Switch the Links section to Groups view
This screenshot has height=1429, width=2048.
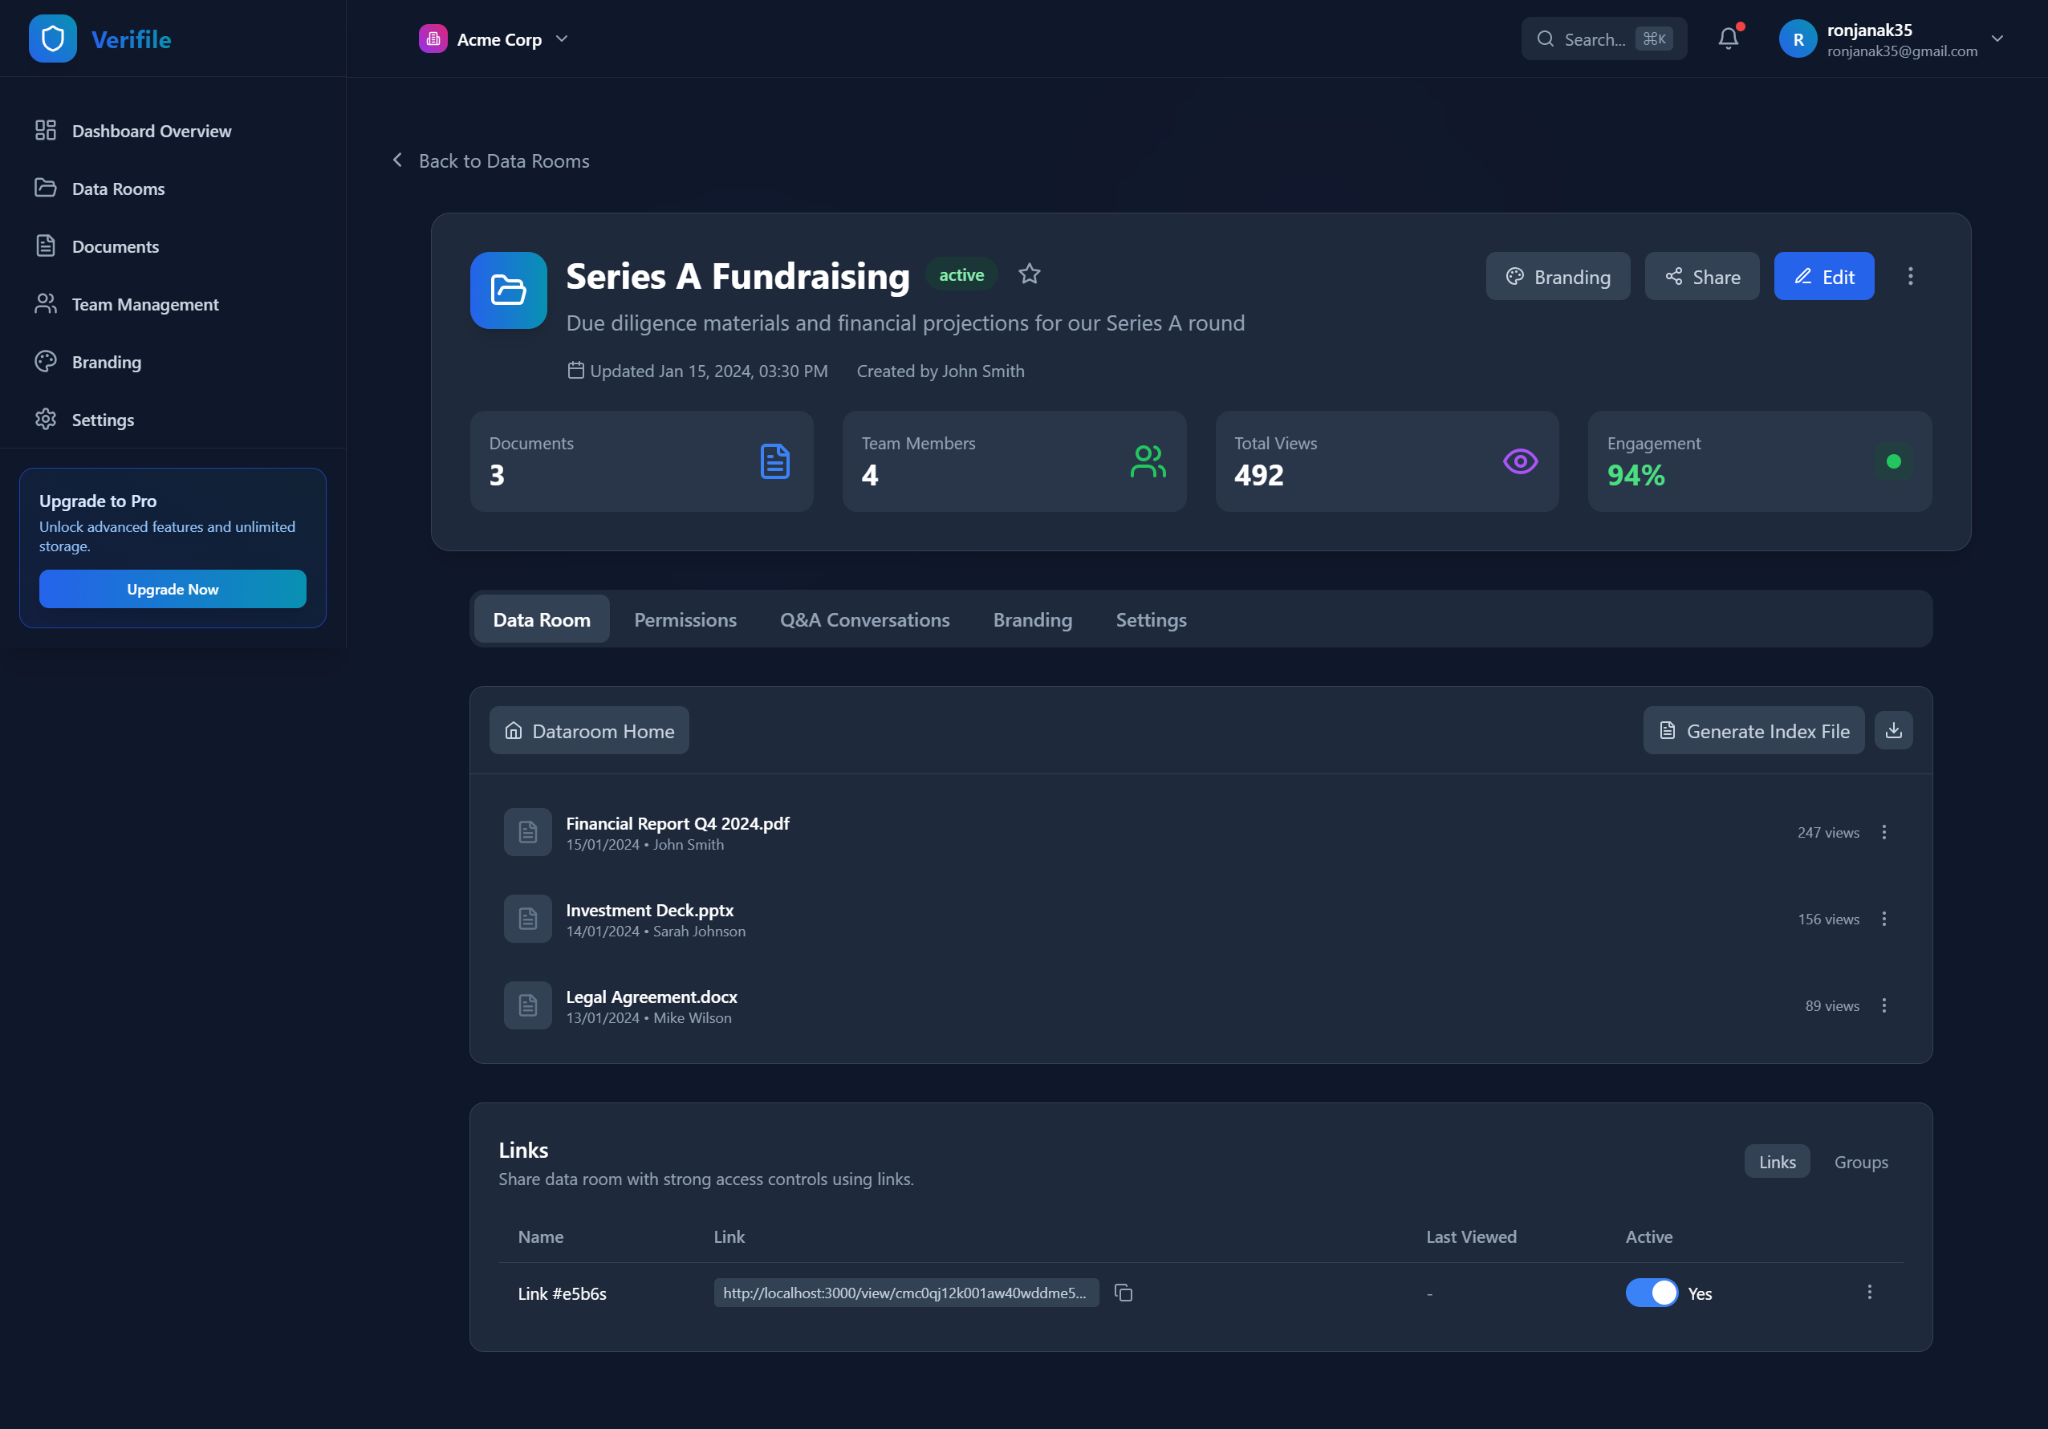coord(1861,1161)
